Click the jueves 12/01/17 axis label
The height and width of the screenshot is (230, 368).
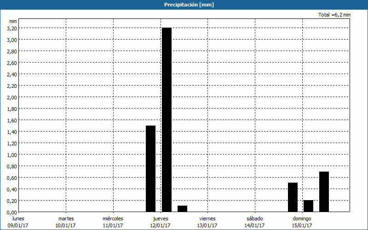pyautogui.click(x=161, y=222)
